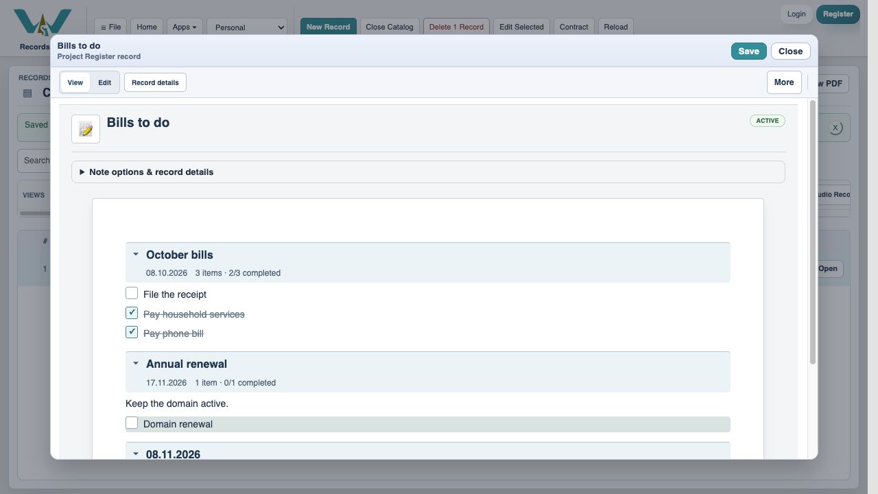Click the Contract toolbar button

pos(574,27)
